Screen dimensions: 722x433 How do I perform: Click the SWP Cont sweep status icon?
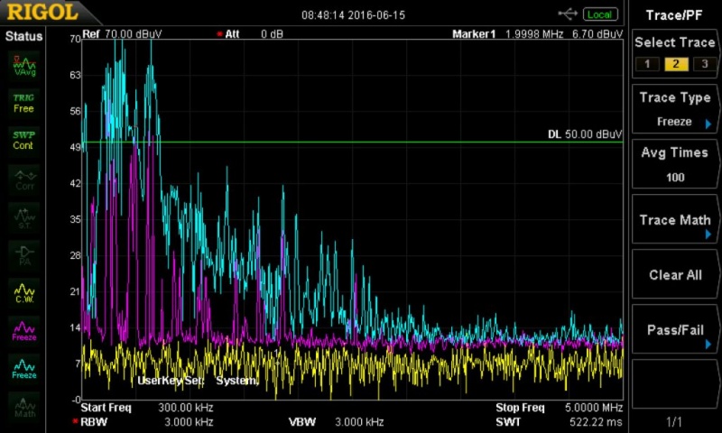[x=23, y=140]
